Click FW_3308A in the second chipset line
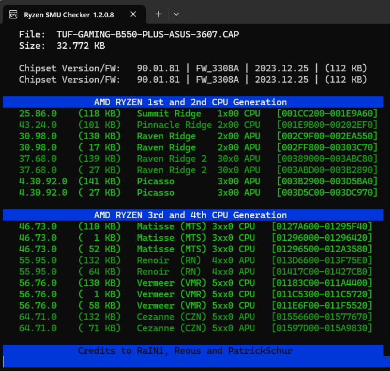 click(x=217, y=80)
